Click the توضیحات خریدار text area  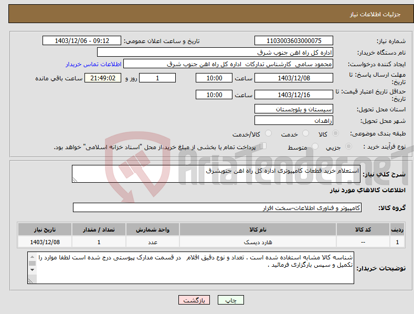pyautogui.click(x=190, y=268)
